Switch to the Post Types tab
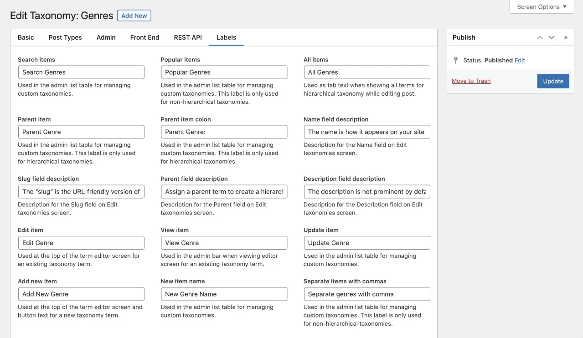Image resolution: width=583 pixels, height=338 pixels. coord(65,37)
